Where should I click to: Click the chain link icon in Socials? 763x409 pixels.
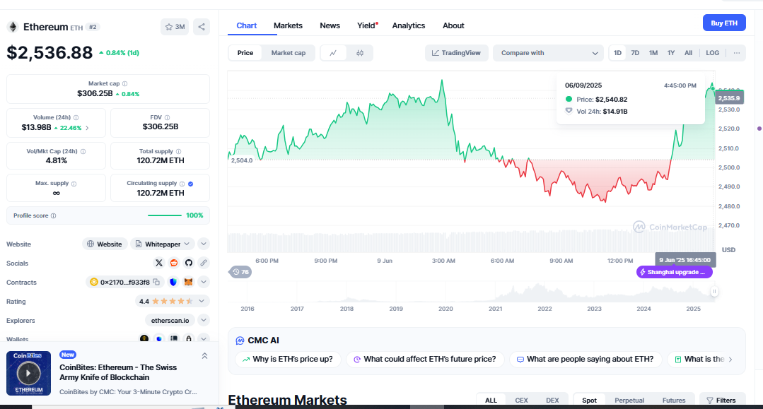click(x=204, y=263)
